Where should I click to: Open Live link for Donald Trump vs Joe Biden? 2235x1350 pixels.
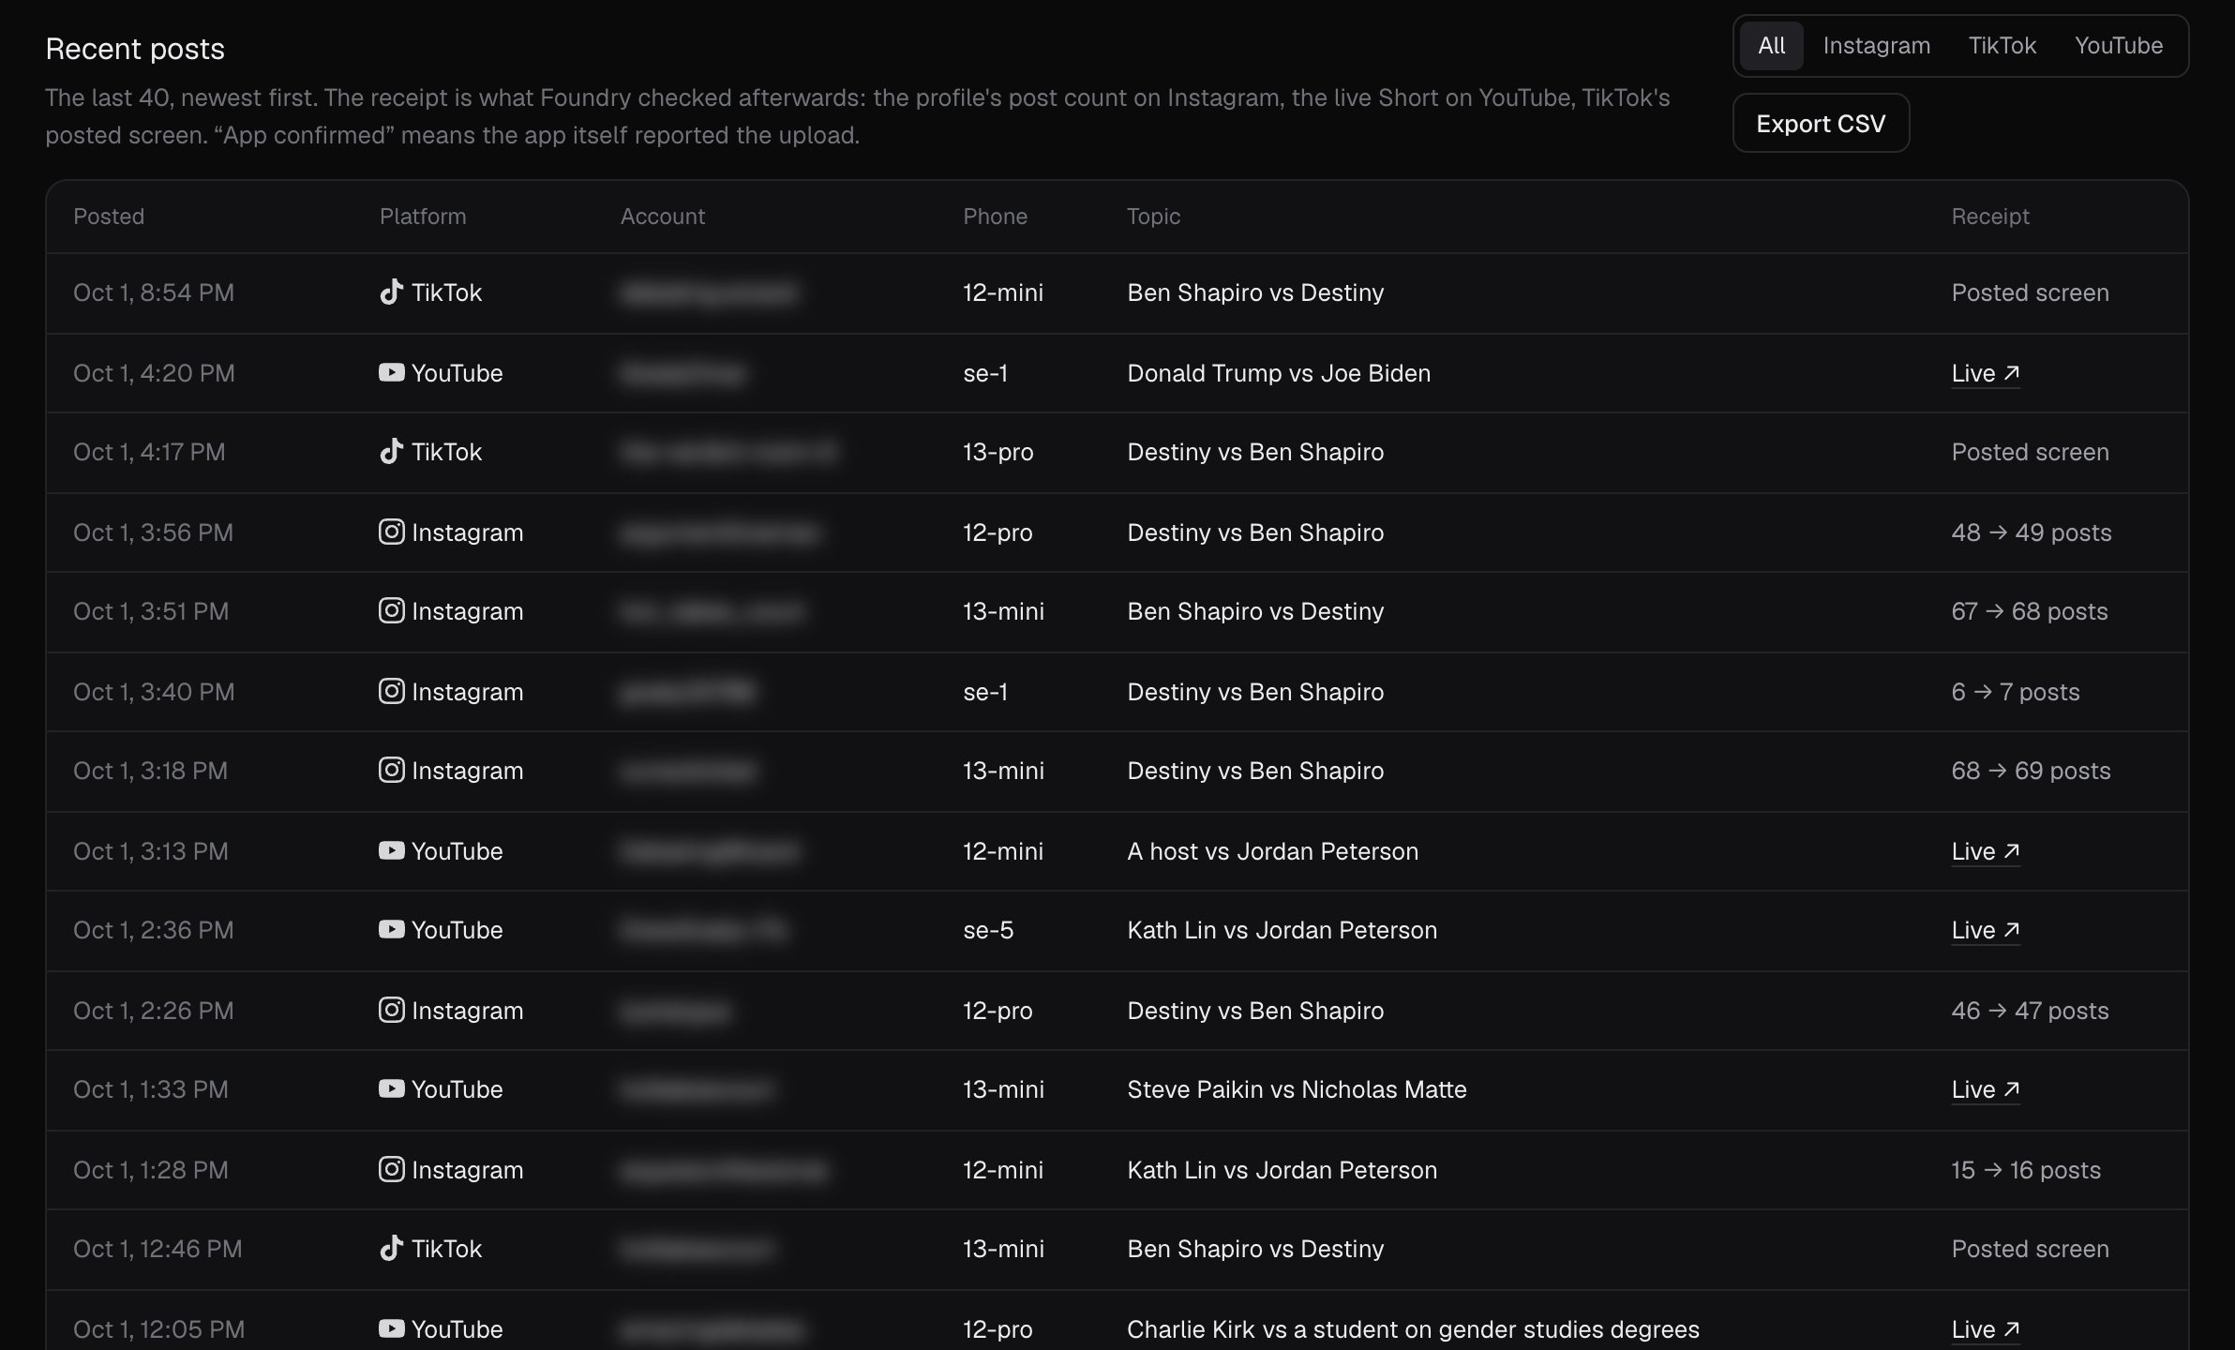(x=1985, y=373)
